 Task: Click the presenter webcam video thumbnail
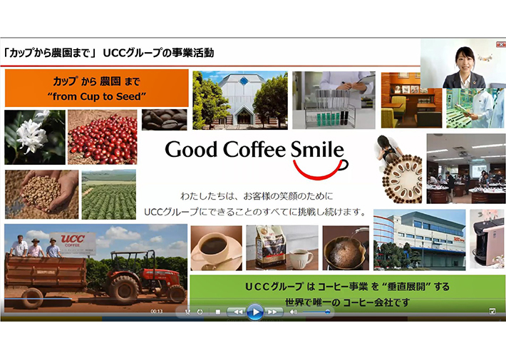463,64
